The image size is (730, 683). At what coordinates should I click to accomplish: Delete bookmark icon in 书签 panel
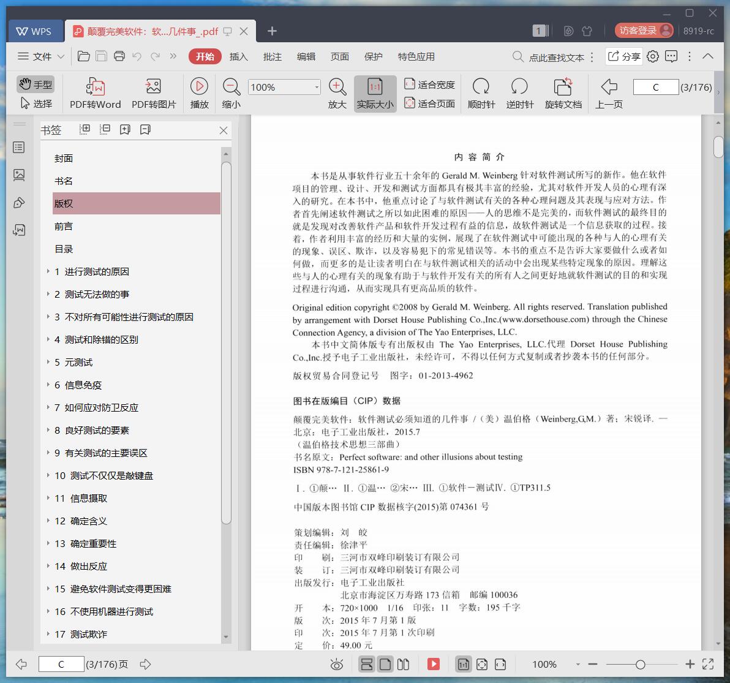[x=145, y=129]
